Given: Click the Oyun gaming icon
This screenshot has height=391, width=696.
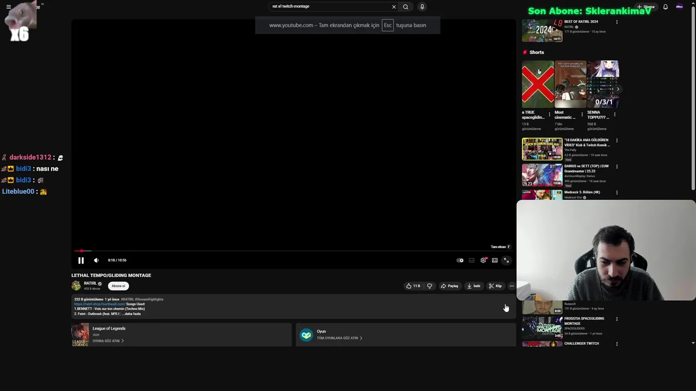Looking at the screenshot, I should coord(306,335).
